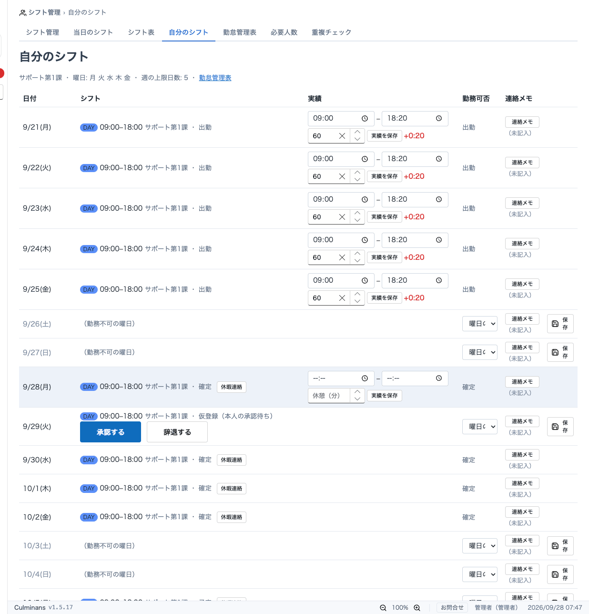Click the 保存 disk icon on 10/3 row
The image size is (589, 614).
(555, 546)
